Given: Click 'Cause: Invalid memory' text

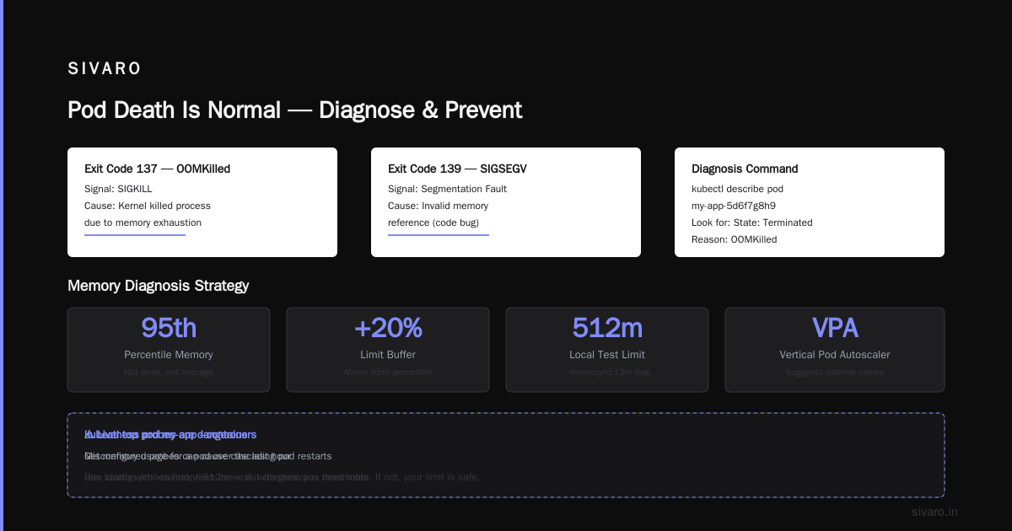Looking at the screenshot, I should click(438, 206).
